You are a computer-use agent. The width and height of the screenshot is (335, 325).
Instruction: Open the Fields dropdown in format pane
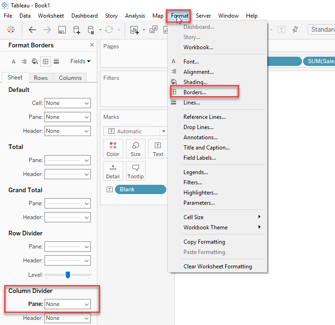(x=80, y=61)
